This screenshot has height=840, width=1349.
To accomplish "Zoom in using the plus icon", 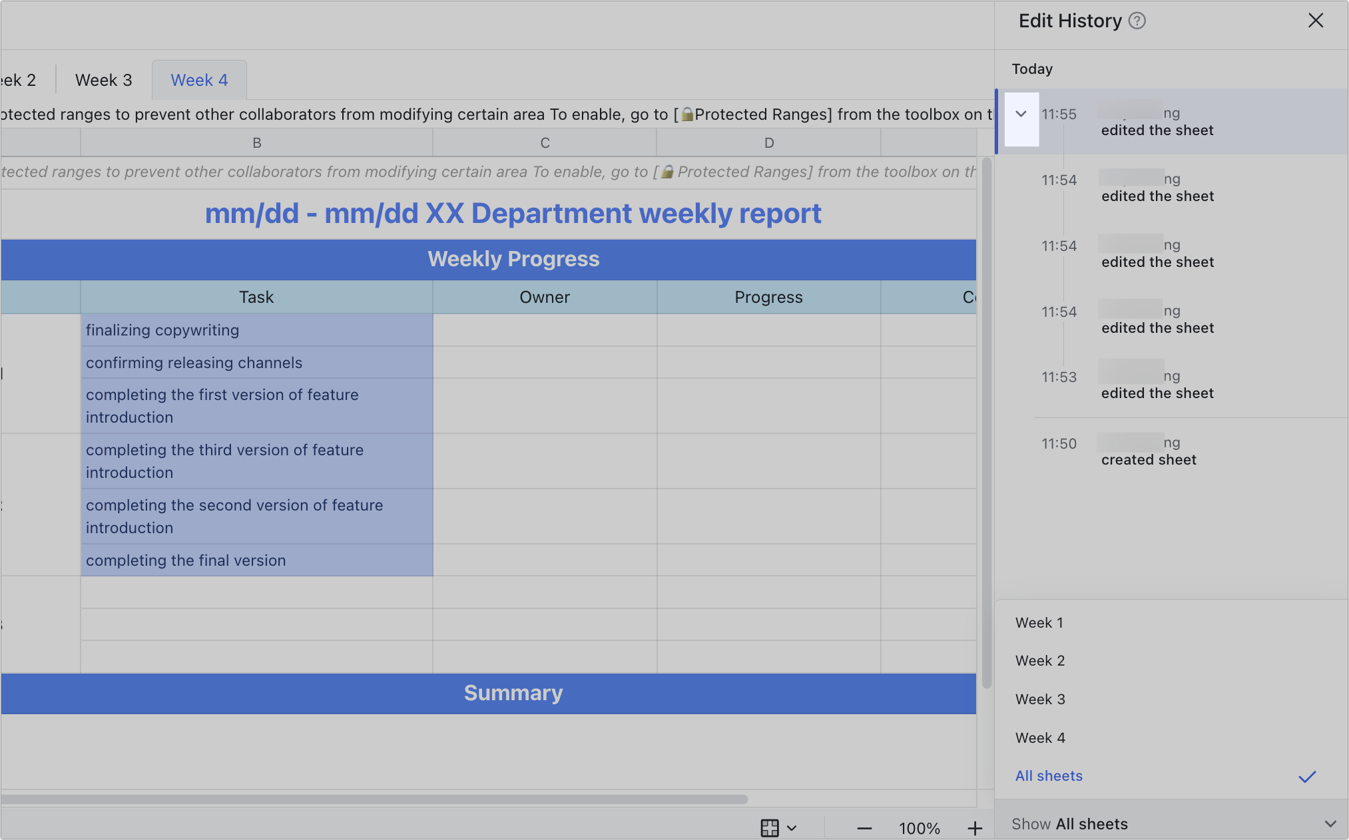I will [975, 828].
